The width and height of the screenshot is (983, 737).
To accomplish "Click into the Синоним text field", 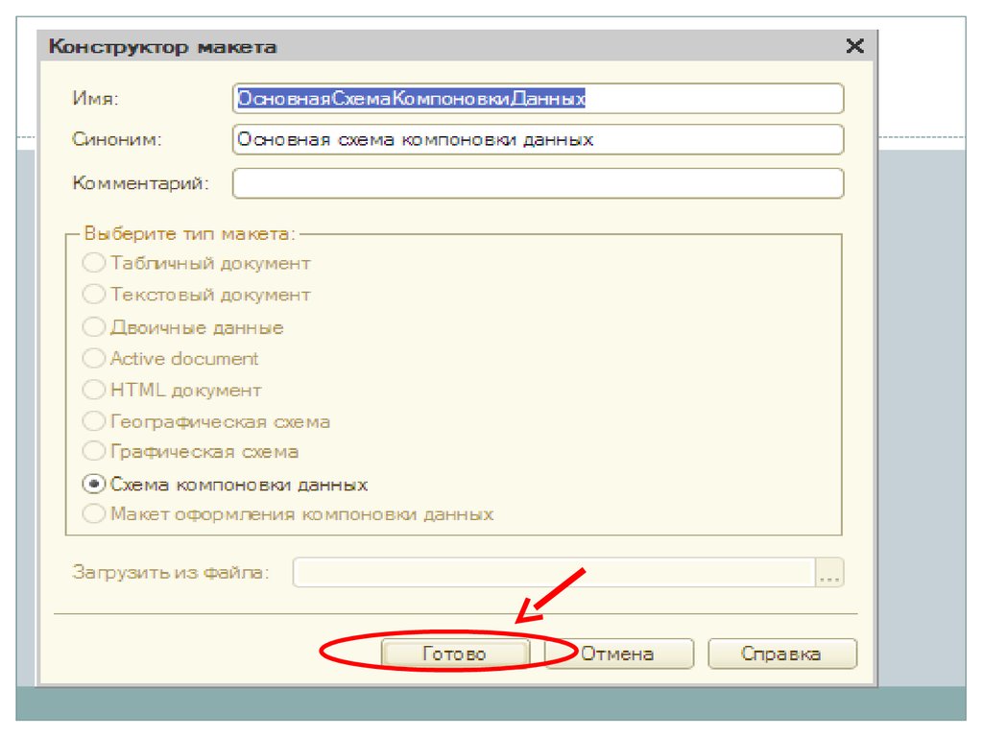I will coord(538,139).
